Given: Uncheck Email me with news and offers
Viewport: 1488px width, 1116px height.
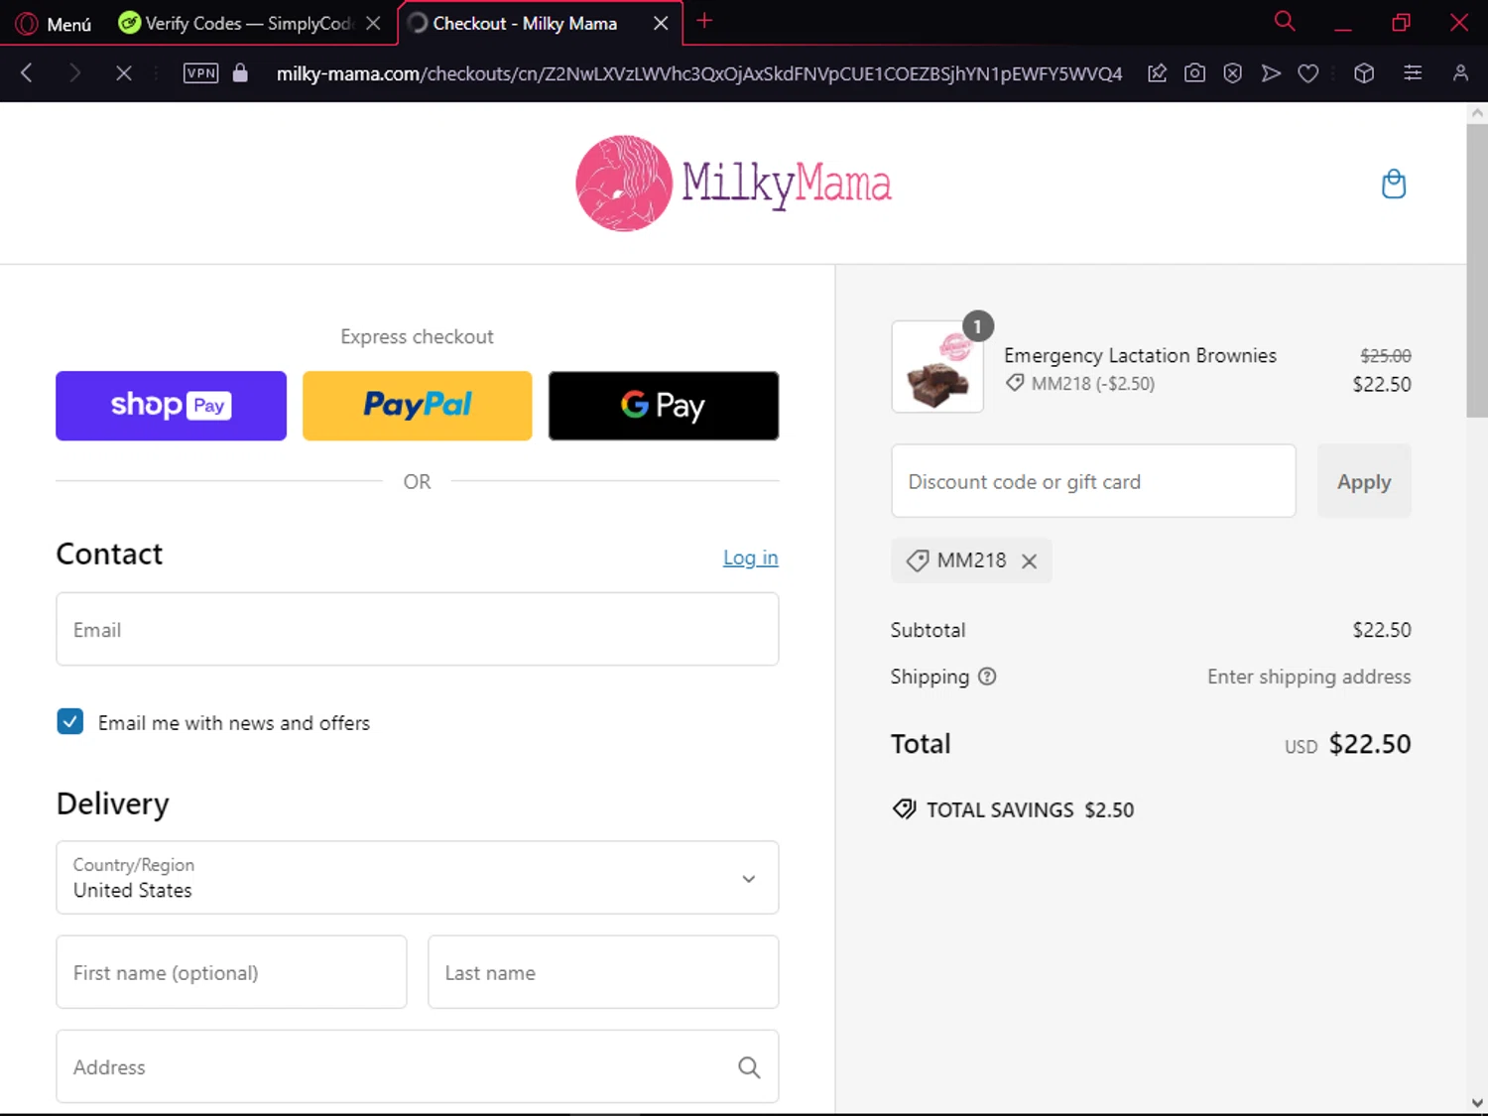Looking at the screenshot, I should [x=70, y=721].
